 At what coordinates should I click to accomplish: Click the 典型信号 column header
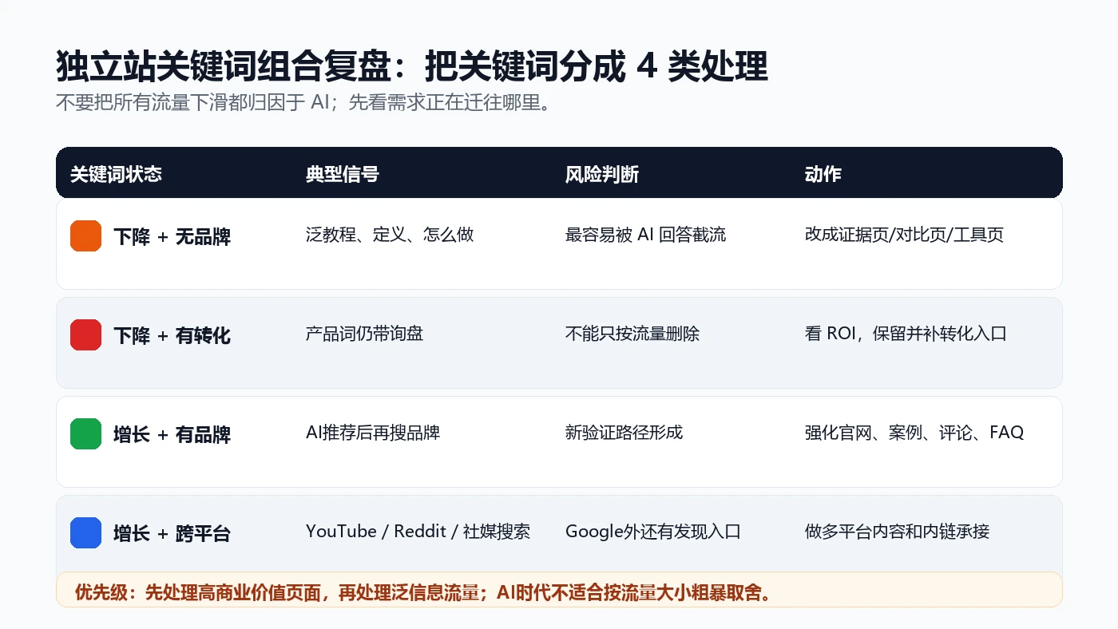point(342,174)
